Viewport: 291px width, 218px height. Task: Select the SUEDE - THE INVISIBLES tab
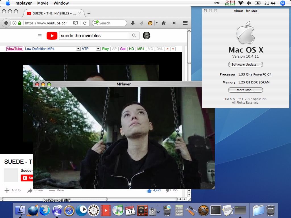pyautogui.click(x=54, y=13)
